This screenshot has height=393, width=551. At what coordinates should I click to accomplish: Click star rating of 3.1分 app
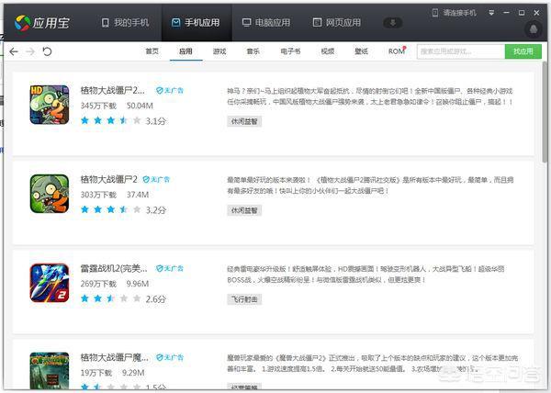(x=111, y=121)
